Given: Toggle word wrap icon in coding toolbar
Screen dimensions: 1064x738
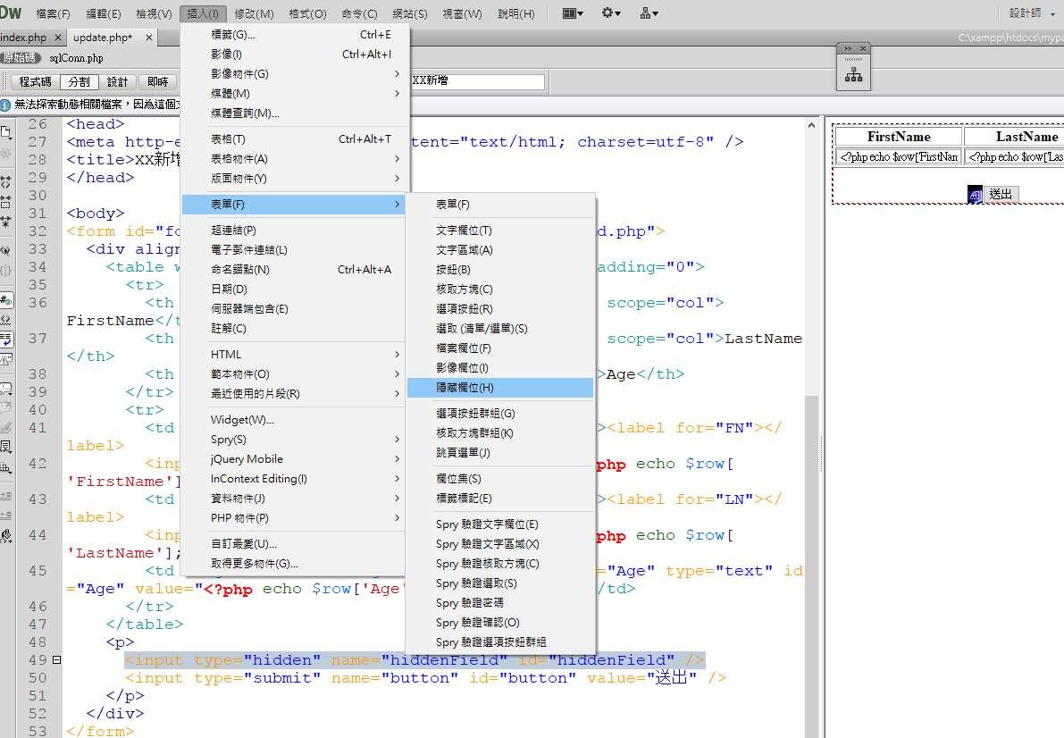Looking at the screenshot, I should tap(7, 340).
